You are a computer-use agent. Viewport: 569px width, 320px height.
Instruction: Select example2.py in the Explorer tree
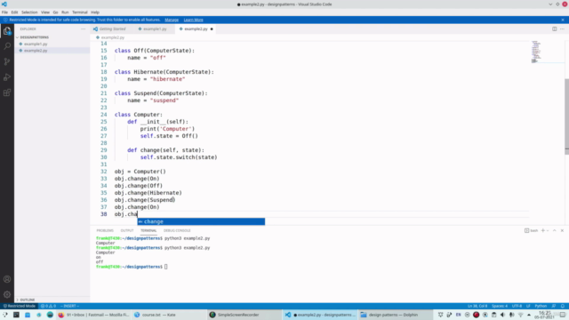click(36, 51)
